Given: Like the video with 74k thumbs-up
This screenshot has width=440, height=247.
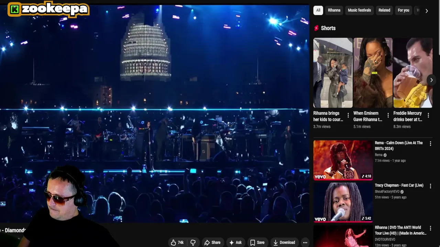Looking at the screenshot, I should (x=177, y=243).
